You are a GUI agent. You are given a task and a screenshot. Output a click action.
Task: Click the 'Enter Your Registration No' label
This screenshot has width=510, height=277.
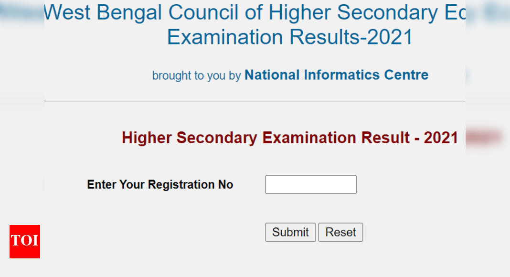pyautogui.click(x=160, y=184)
